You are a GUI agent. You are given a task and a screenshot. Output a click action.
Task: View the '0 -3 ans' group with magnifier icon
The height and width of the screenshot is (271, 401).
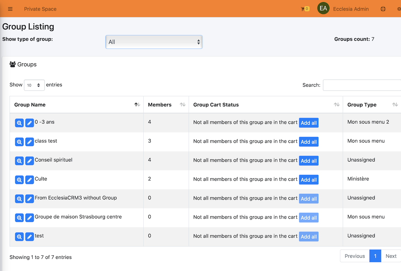click(19, 123)
